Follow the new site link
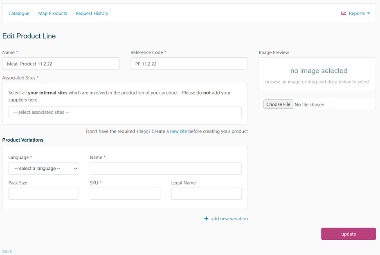380x255 pixels. click(x=178, y=131)
